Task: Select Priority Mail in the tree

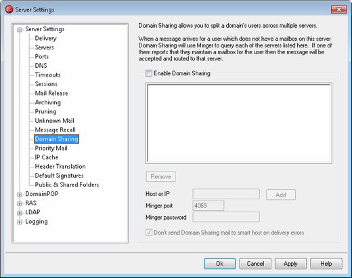Action: pyautogui.click(x=51, y=148)
